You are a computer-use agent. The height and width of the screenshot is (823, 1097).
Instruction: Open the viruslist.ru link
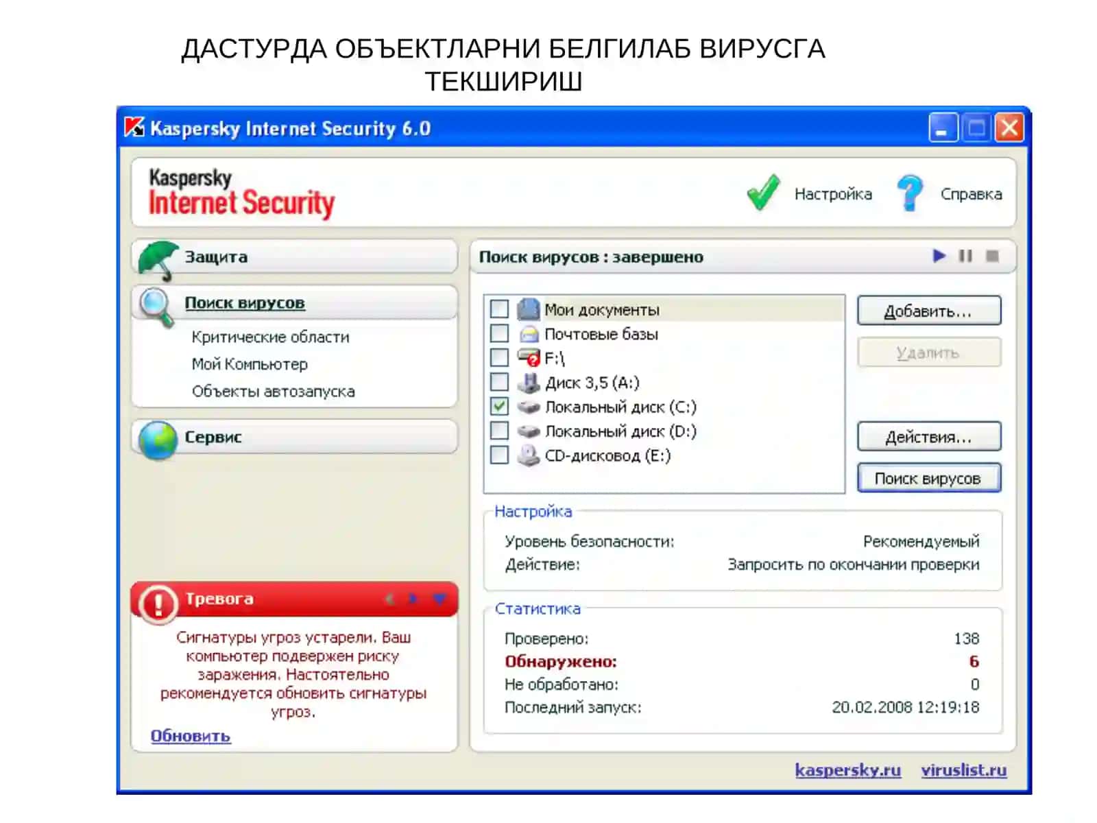(x=963, y=770)
